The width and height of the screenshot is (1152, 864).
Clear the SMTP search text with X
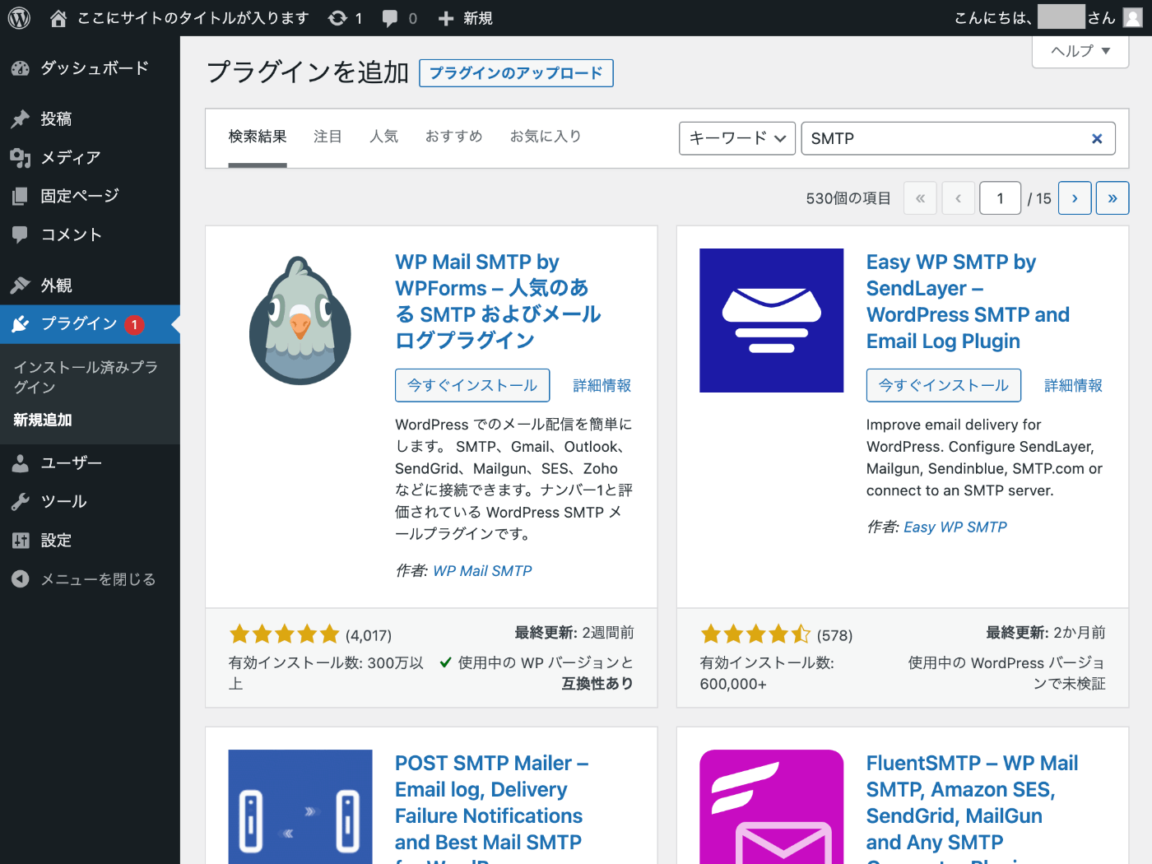(1097, 138)
